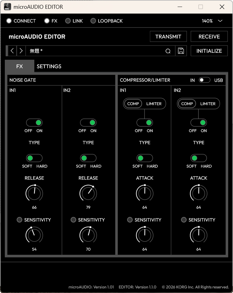This screenshot has height=293, width=233.
Task: Click Noise Gate IN2 SENSITIVITY indicator LED
Action: tap(73, 220)
